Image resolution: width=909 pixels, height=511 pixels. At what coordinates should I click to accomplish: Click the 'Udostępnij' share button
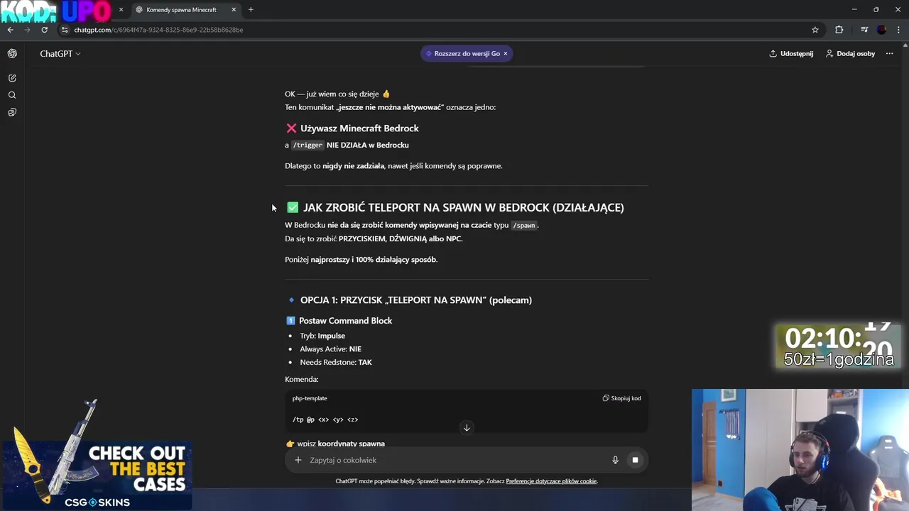791,53
